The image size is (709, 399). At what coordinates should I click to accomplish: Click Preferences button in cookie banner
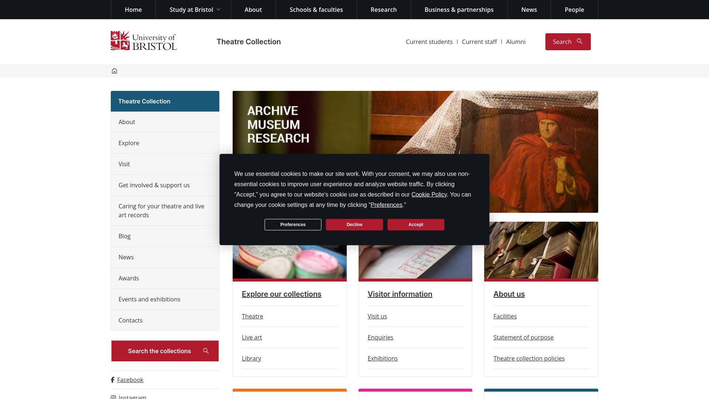[x=293, y=225]
